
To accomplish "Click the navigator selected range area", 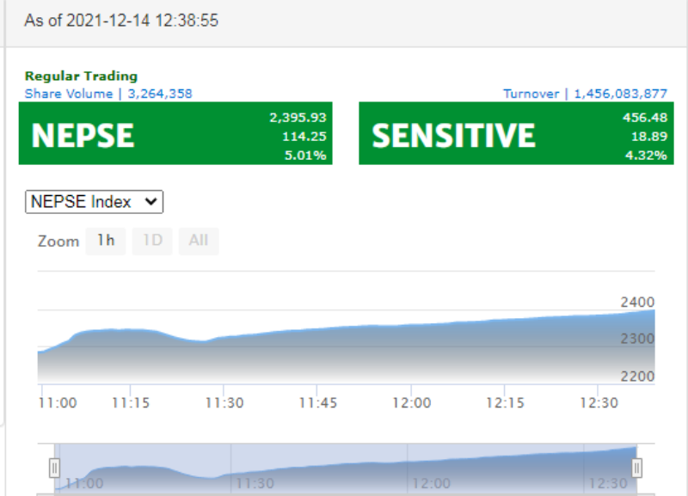I will (346, 468).
